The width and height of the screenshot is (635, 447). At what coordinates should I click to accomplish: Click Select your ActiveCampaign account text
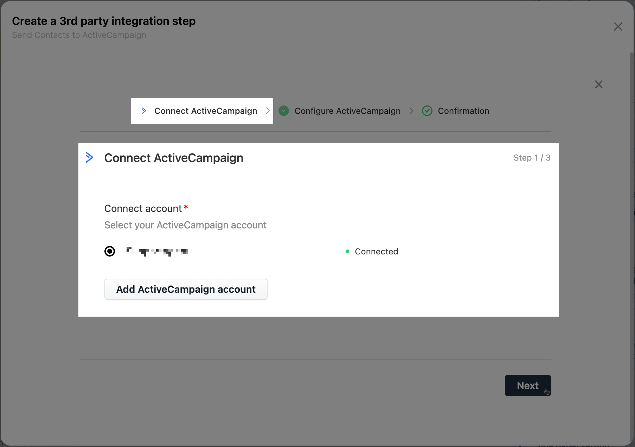[185, 225]
